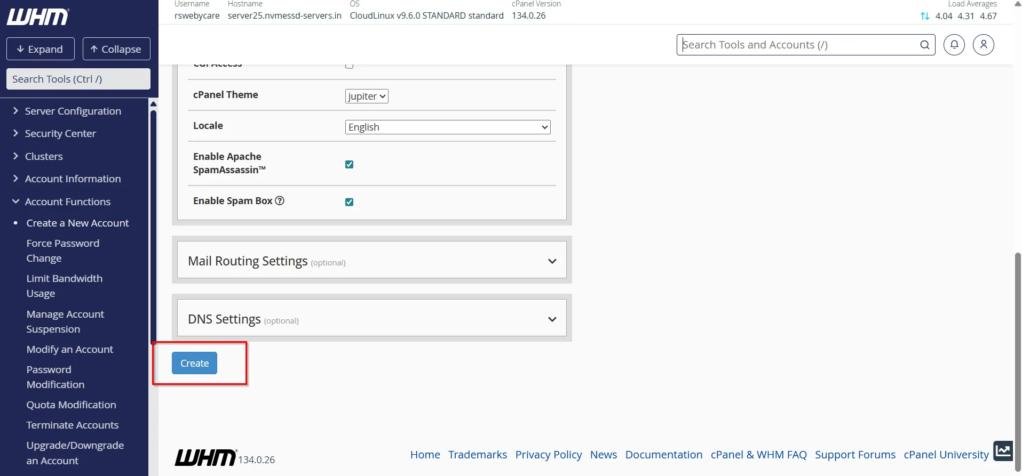The width and height of the screenshot is (1022, 476).
Task: Open Quota Modification
Action: 71,405
